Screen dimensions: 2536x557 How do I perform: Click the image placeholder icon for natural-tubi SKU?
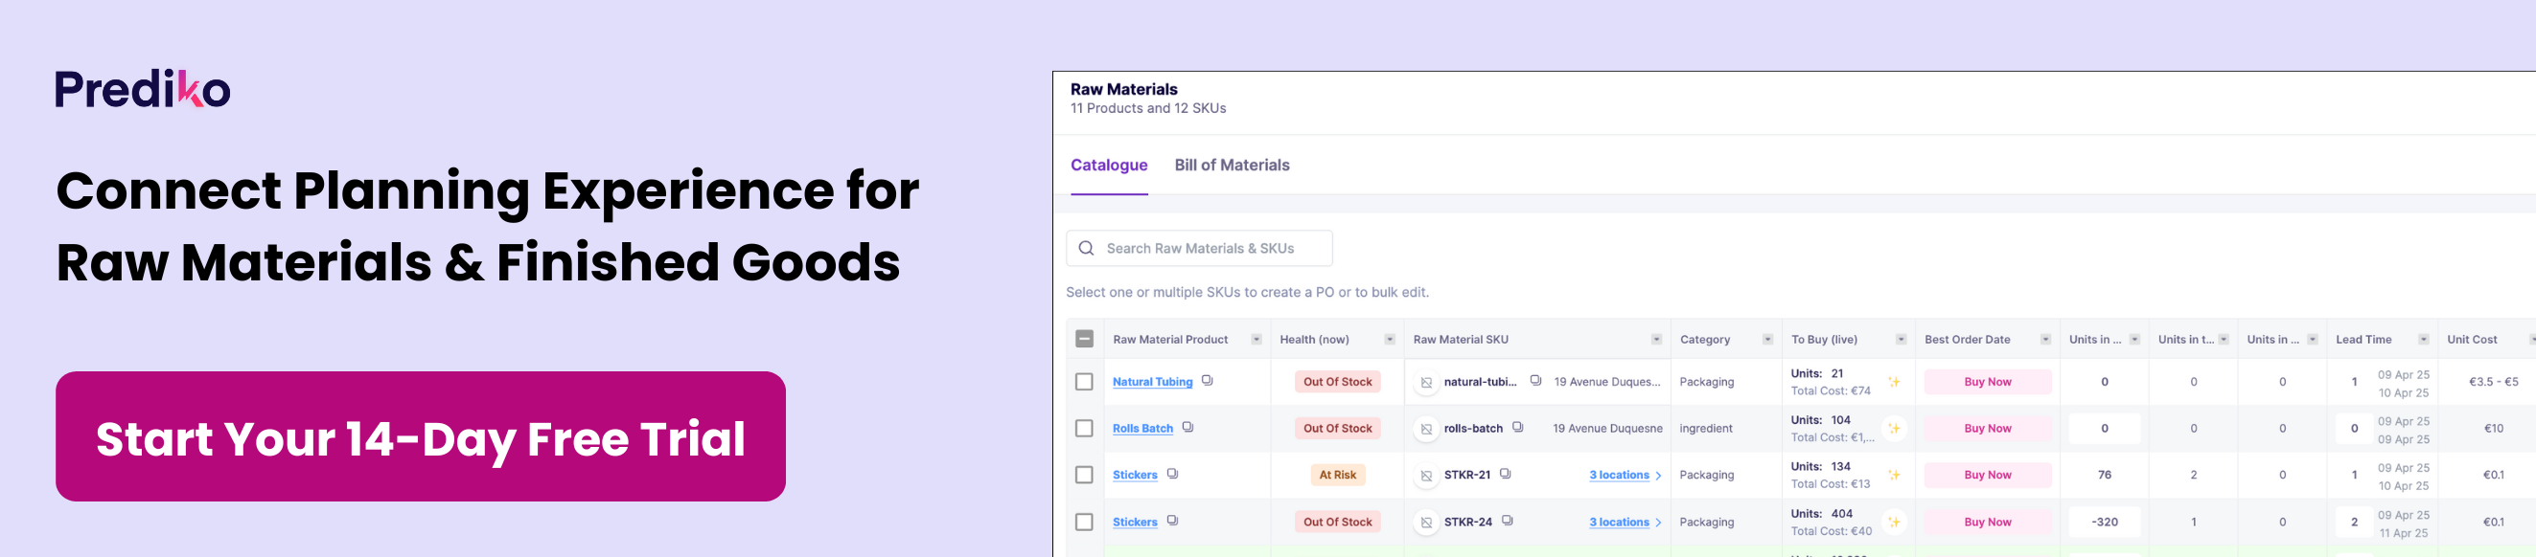click(1425, 382)
